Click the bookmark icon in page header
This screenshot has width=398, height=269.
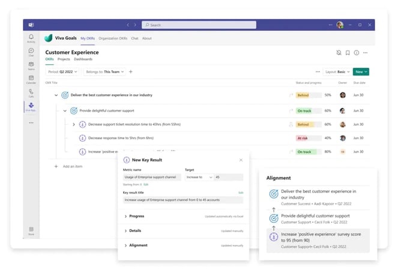point(348,53)
